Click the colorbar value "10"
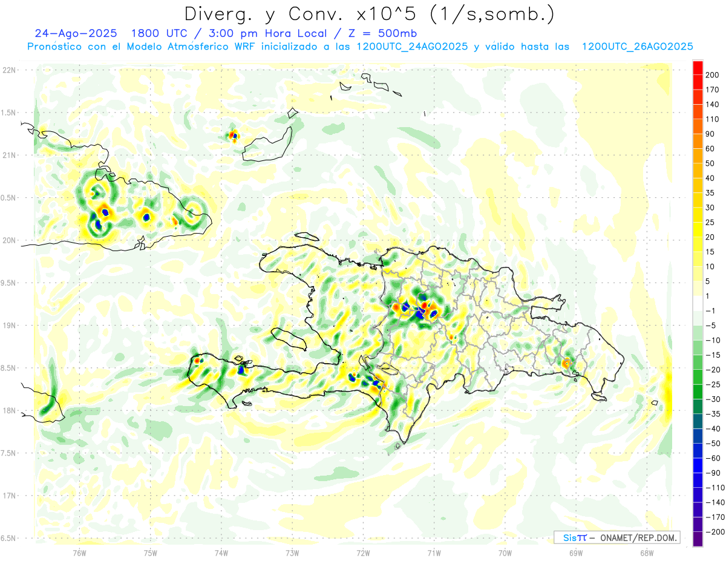This screenshot has width=726, height=561. [711, 267]
